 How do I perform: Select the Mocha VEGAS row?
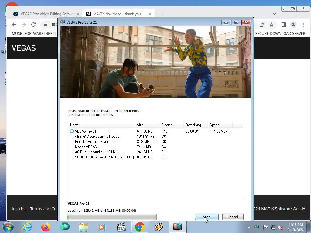point(155,147)
